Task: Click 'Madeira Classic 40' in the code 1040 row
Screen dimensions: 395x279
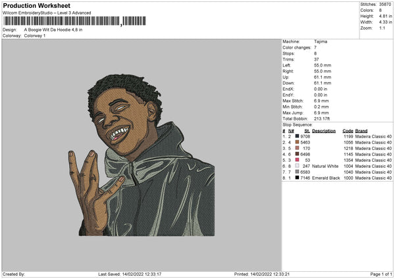Action: (373, 172)
